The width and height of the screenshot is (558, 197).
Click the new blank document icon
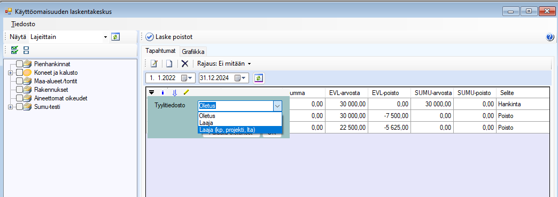(x=169, y=64)
